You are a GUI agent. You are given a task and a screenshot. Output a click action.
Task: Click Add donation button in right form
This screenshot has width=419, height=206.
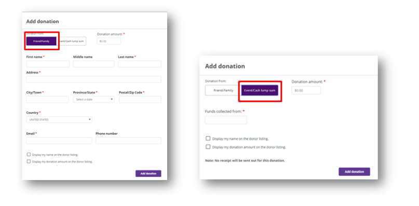[354, 172]
